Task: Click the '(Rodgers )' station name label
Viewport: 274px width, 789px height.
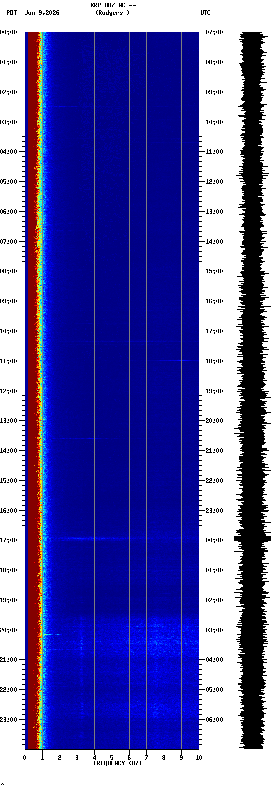Action: click(112, 13)
